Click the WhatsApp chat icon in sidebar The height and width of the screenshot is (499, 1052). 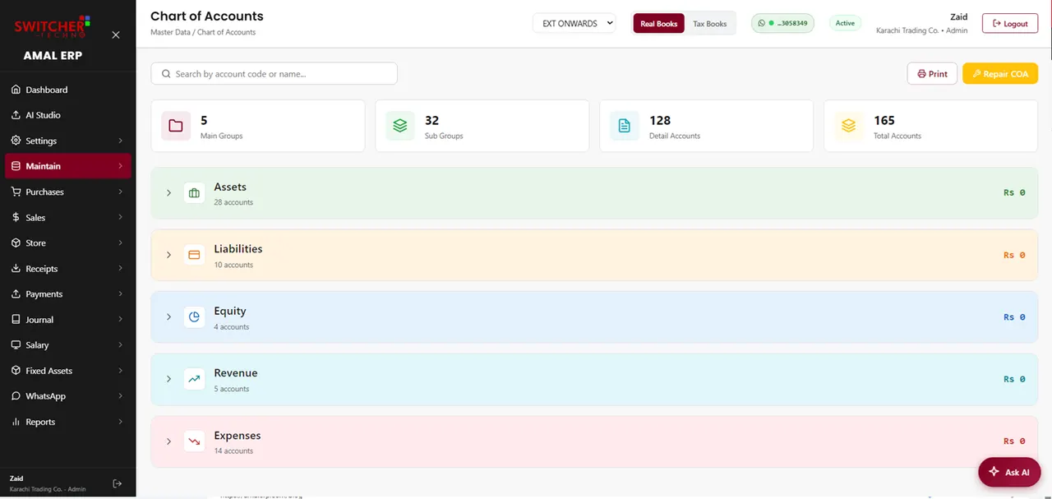click(x=16, y=396)
